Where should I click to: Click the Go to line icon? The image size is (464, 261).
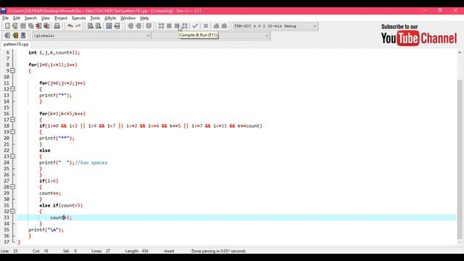click(117, 26)
